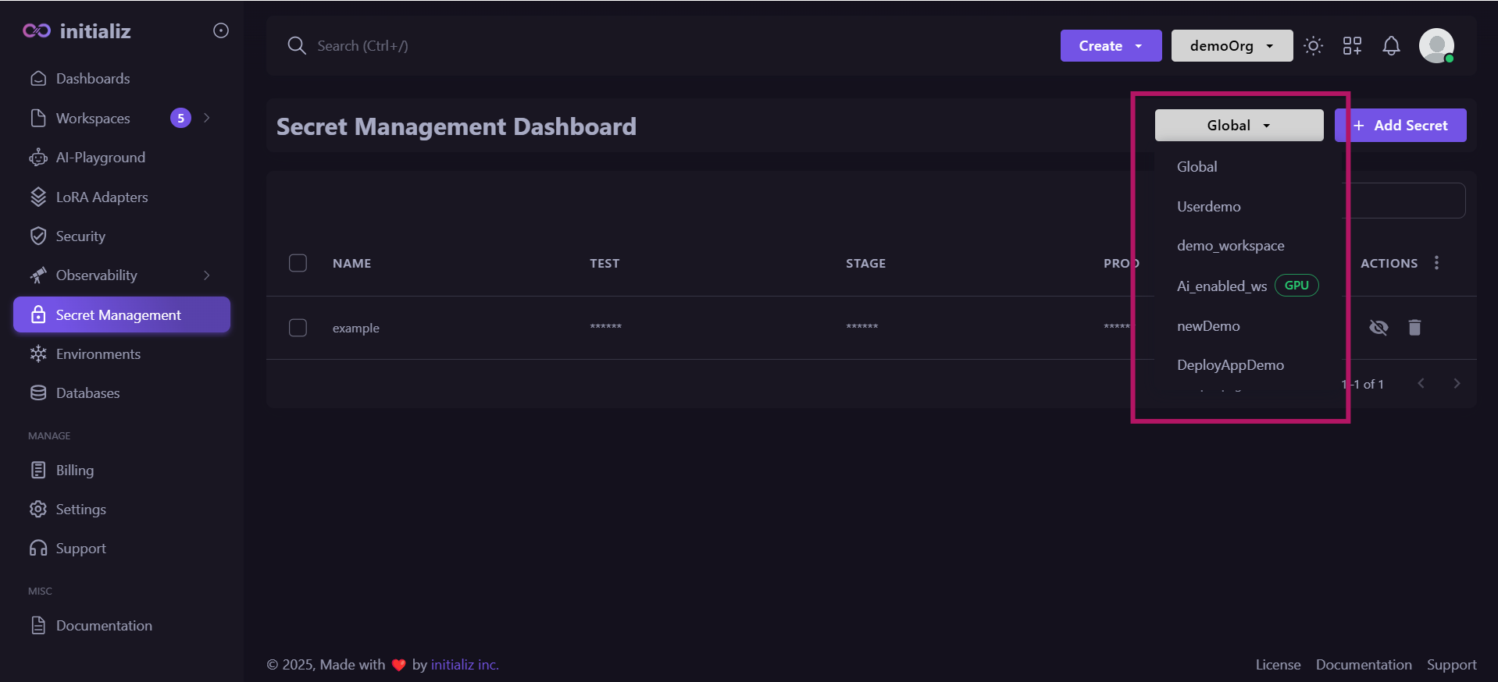This screenshot has width=1498, height=682.
Task: Click masked TEST value of example
Action: coord(605,327)
